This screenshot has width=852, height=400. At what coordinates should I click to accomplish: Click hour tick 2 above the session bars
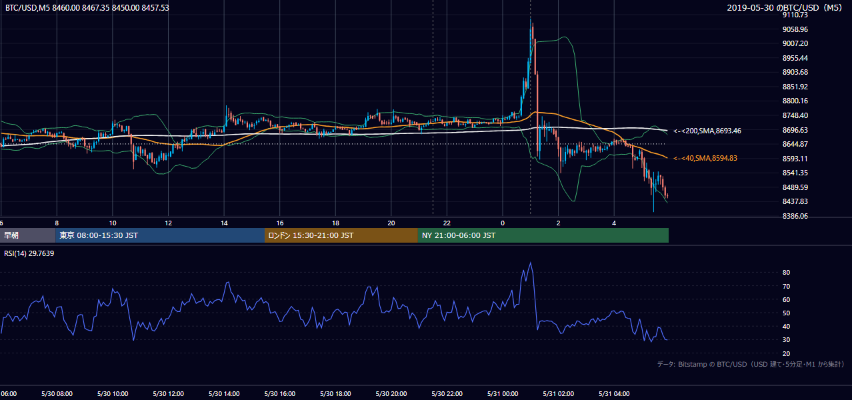559,223
